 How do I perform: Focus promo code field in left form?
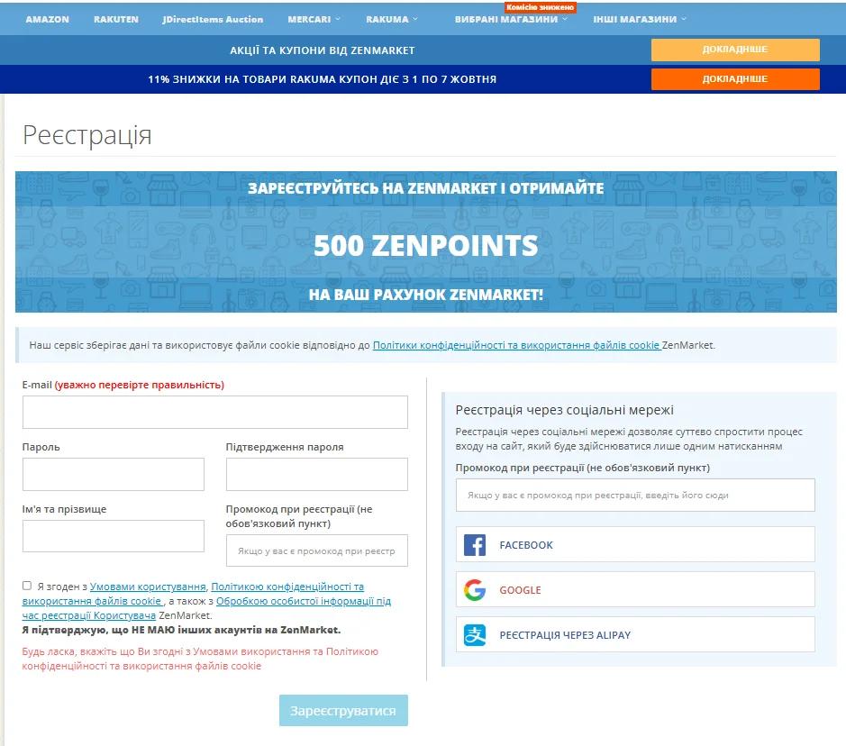coord(317,550)
